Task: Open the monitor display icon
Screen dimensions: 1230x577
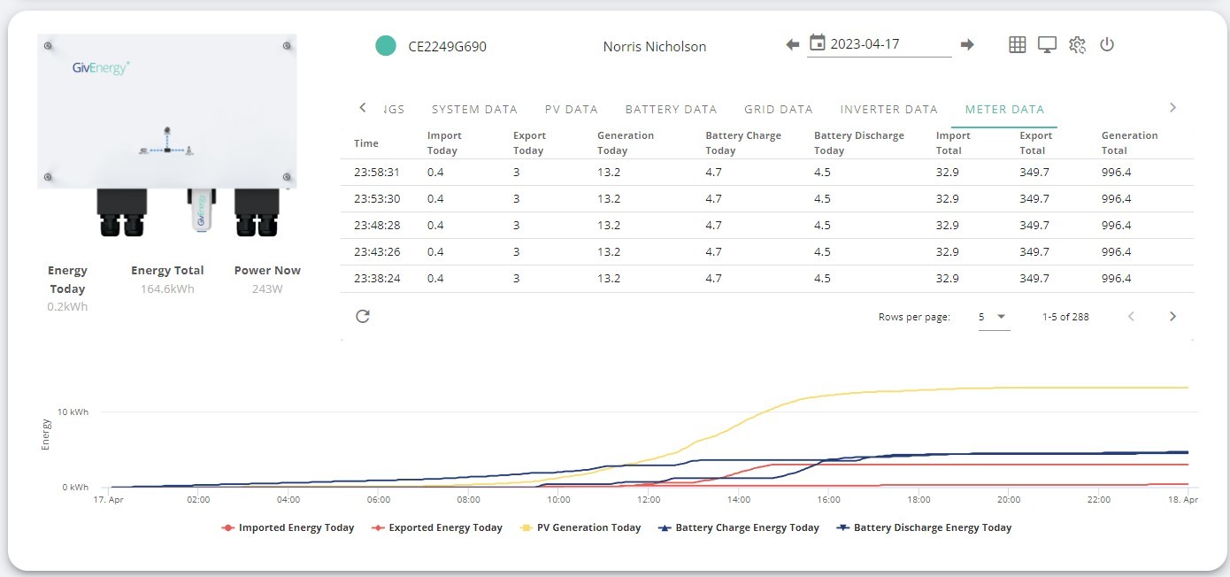Action: pyautogui.click(x=1047, y=44)
